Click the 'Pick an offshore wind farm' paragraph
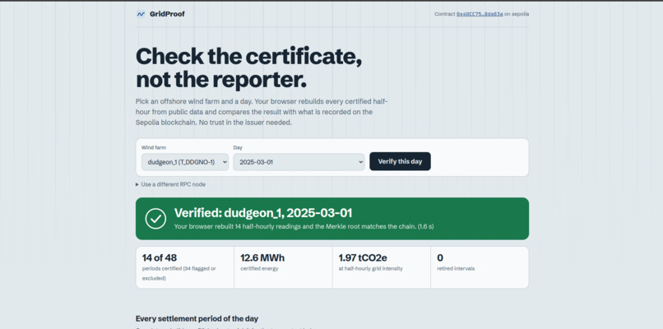 [x=262, y=112]
